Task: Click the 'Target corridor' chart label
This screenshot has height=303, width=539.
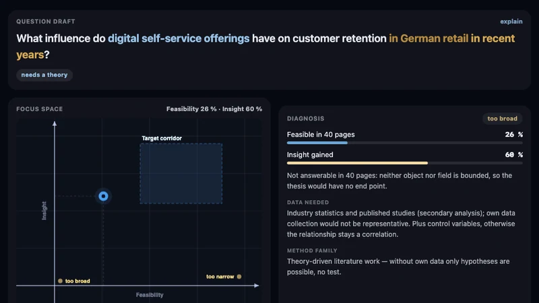Action: pos(162,138)
